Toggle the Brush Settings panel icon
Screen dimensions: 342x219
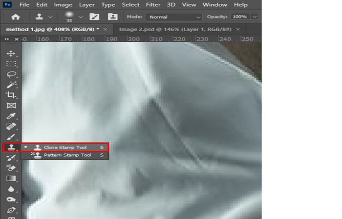coord(94,17)
